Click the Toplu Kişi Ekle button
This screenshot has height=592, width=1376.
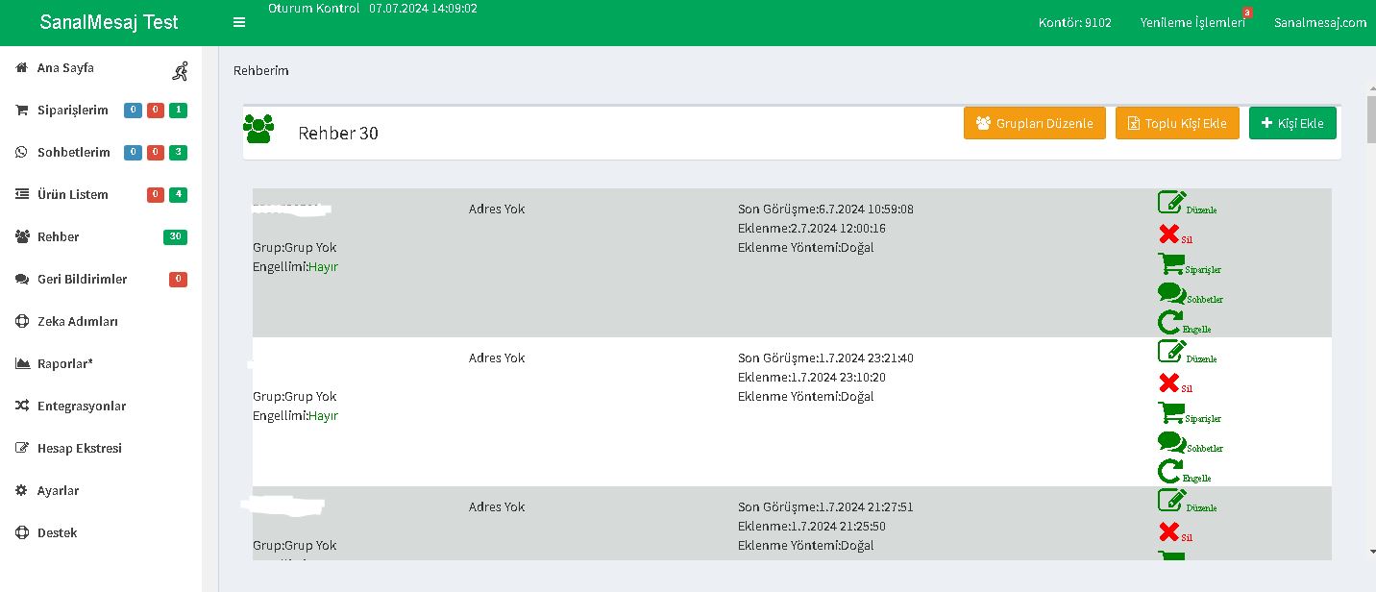(1177, 123)
